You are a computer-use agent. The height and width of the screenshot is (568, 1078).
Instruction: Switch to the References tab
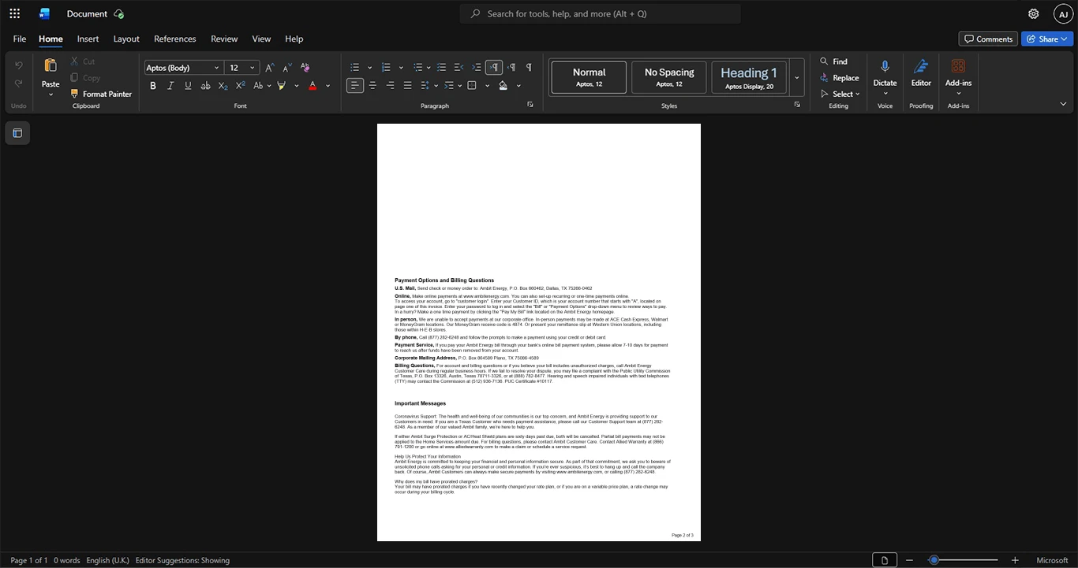[x=174, y=39]
